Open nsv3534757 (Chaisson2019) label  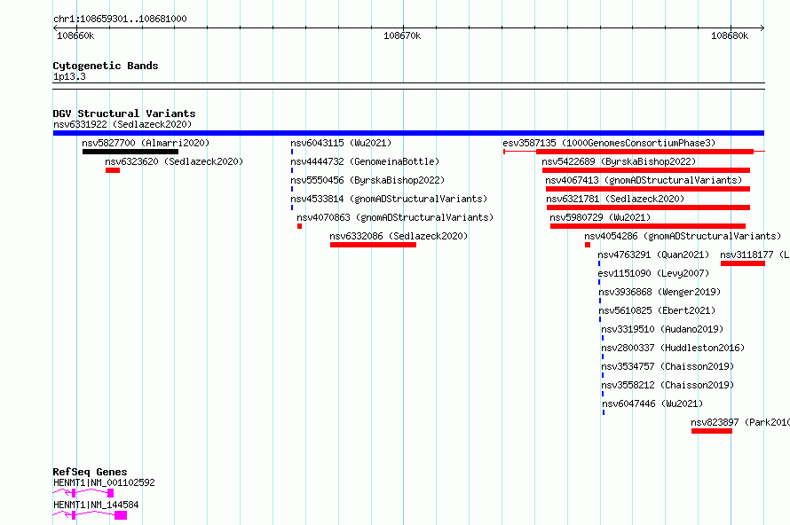pyautogui.click(x=668, y=366)
